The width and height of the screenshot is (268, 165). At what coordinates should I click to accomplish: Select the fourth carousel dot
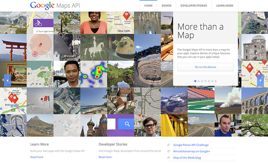click(205, 81)
